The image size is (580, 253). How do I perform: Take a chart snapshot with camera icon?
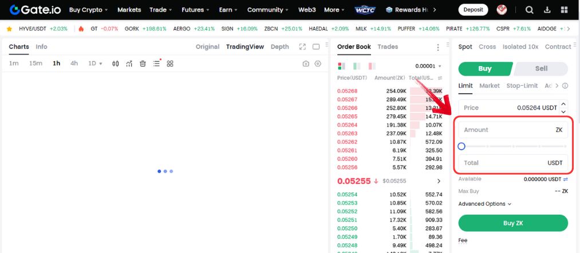pyautogui.click(x=306, y=64)
